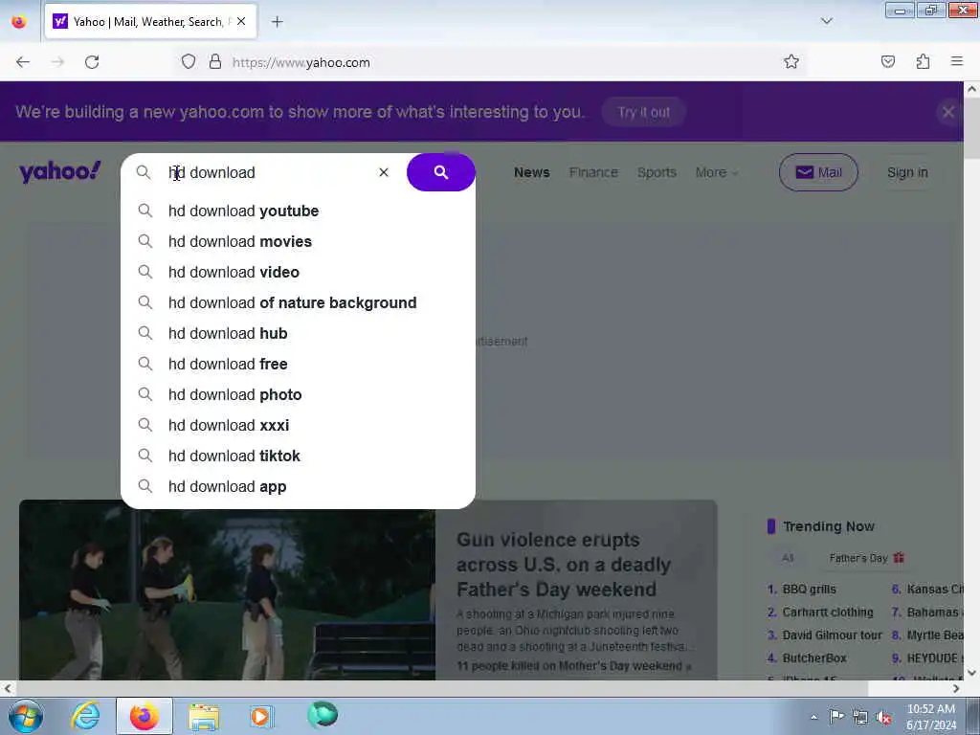Open Firefox extensions puzzle icon
This screenshot has height=735, width=980.
(923, 61)
